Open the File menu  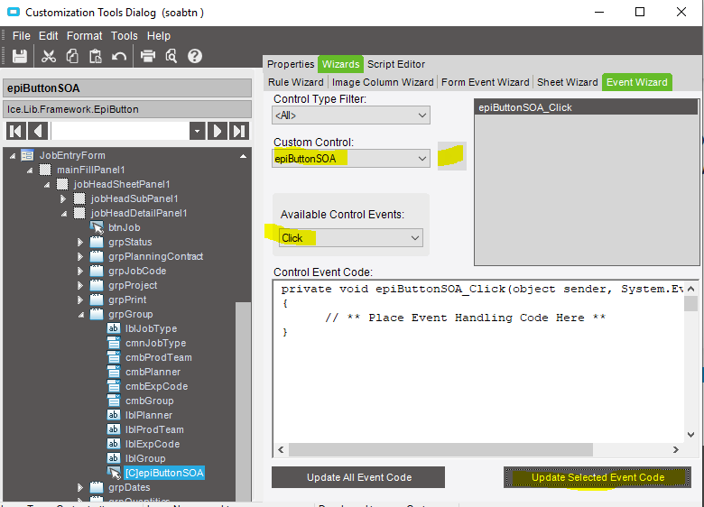21,36
